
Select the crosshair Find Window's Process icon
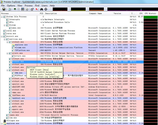46,9
